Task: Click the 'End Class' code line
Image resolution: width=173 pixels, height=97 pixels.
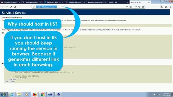Action: point(9,82)
